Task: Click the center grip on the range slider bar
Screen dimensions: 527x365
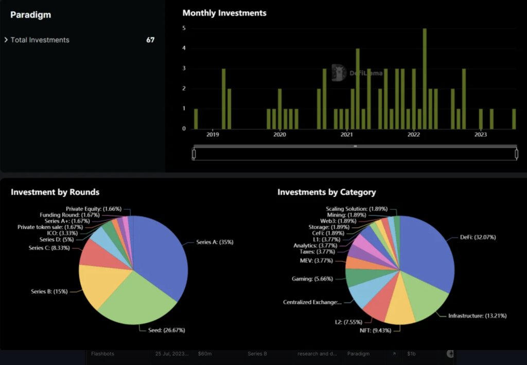Action: pos(355,147)
